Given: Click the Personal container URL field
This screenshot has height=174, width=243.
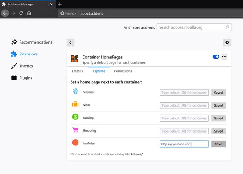Looking at the screenshot, I should coord(184,93).
